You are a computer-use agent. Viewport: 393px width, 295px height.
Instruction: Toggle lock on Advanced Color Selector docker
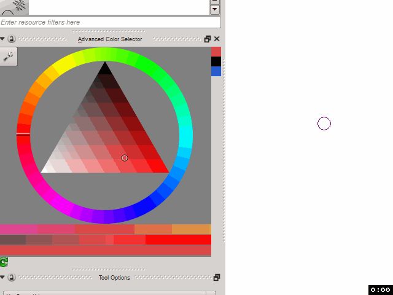pos(11,39)
